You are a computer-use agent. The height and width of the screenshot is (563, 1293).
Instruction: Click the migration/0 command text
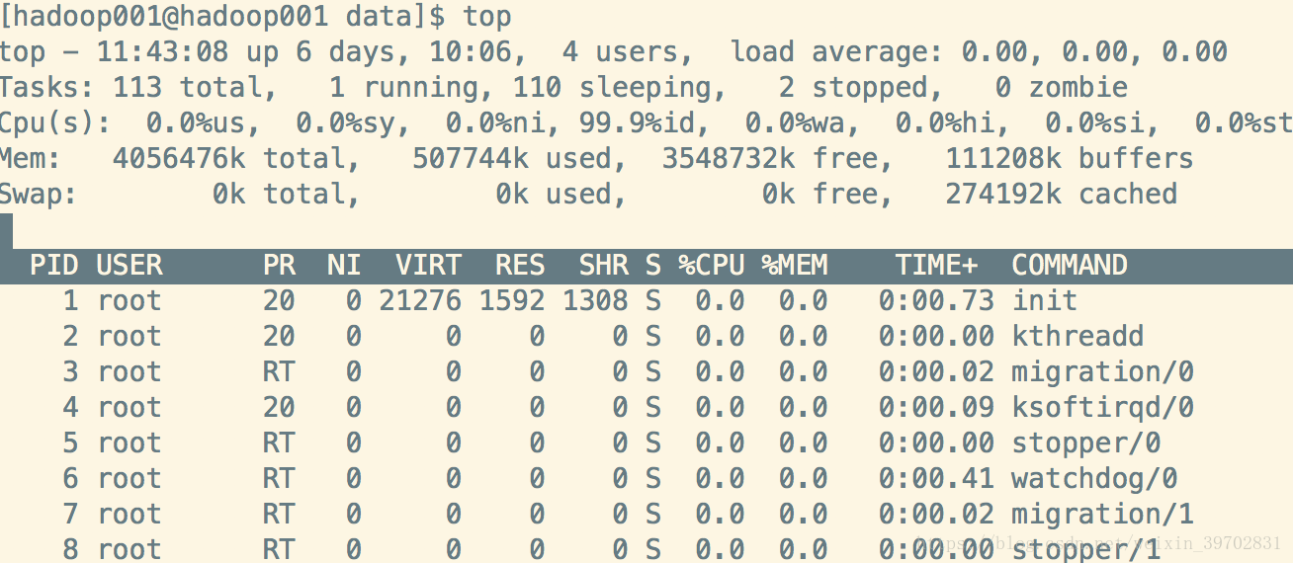coord(1103,371)
